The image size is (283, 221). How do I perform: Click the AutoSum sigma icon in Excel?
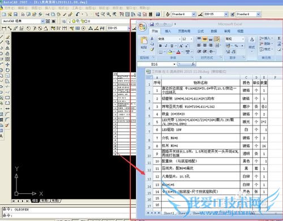[279, 38]
